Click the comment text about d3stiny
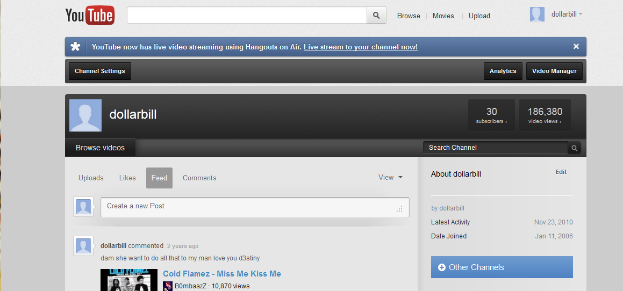The width and height of the screenshot is (623, 291). point(180,258)
